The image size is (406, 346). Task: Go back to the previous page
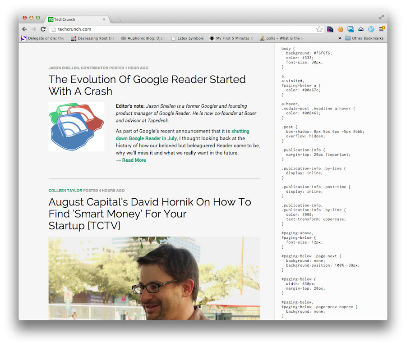click(x=25, y=29)
